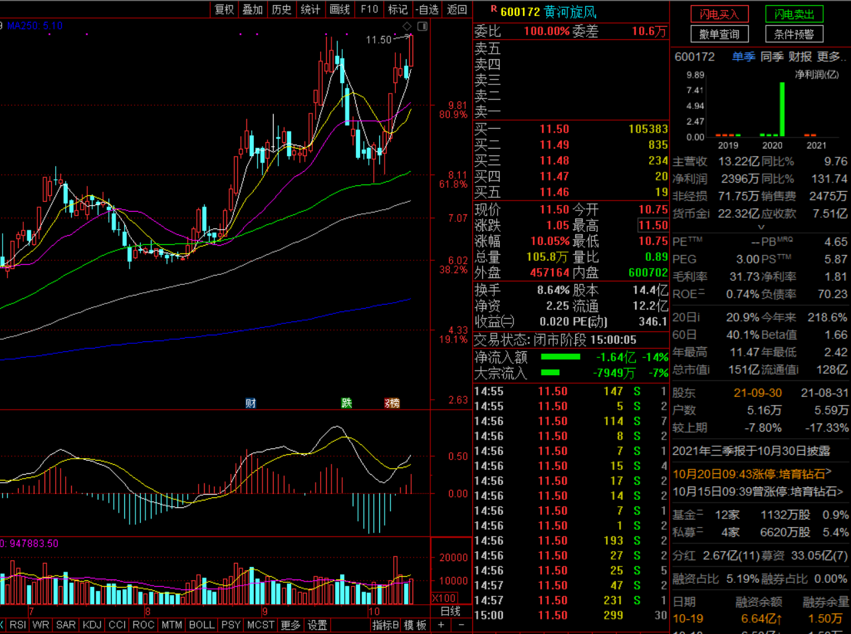Click the 日线 daily period label
The height and width of the screenshot is (634, 851).
(450, 611)
